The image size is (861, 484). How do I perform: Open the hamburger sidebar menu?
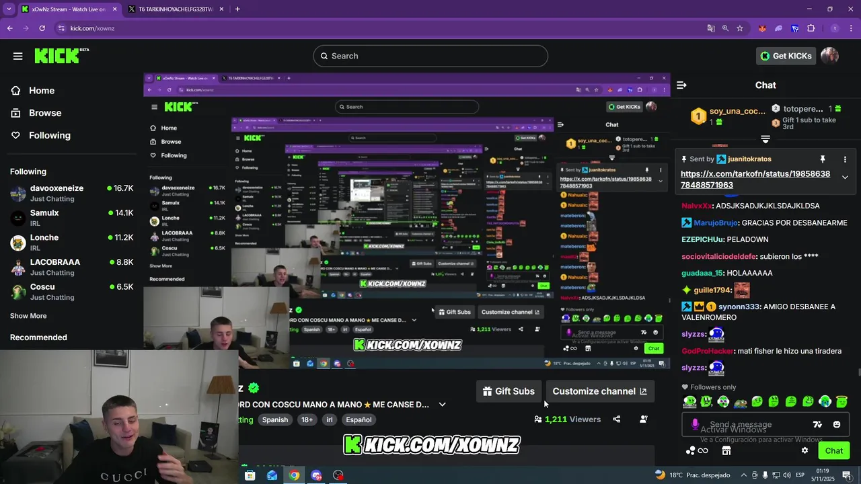click(x=18, y=56)
